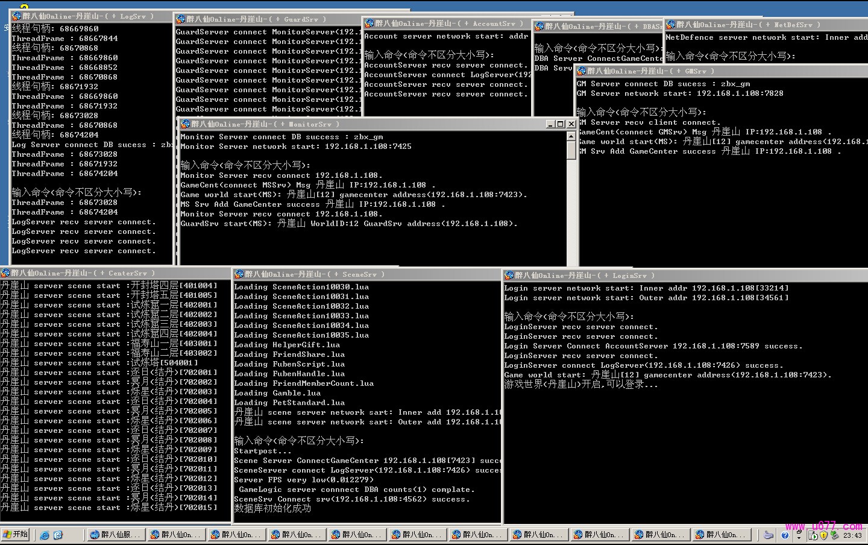Screen dimensions: 868x545
Task: Click the GuardSrv window title bar icon
Action: [180, 19]
